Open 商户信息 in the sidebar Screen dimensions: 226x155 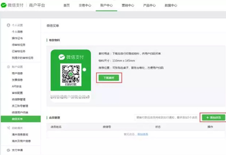(17, 73)
